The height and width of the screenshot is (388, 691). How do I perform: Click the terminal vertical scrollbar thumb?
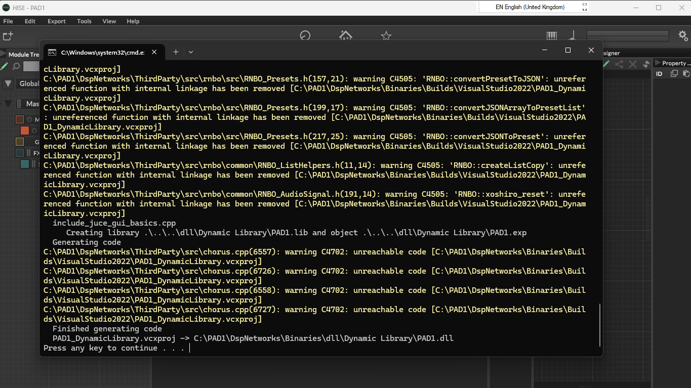click(600, 325)
